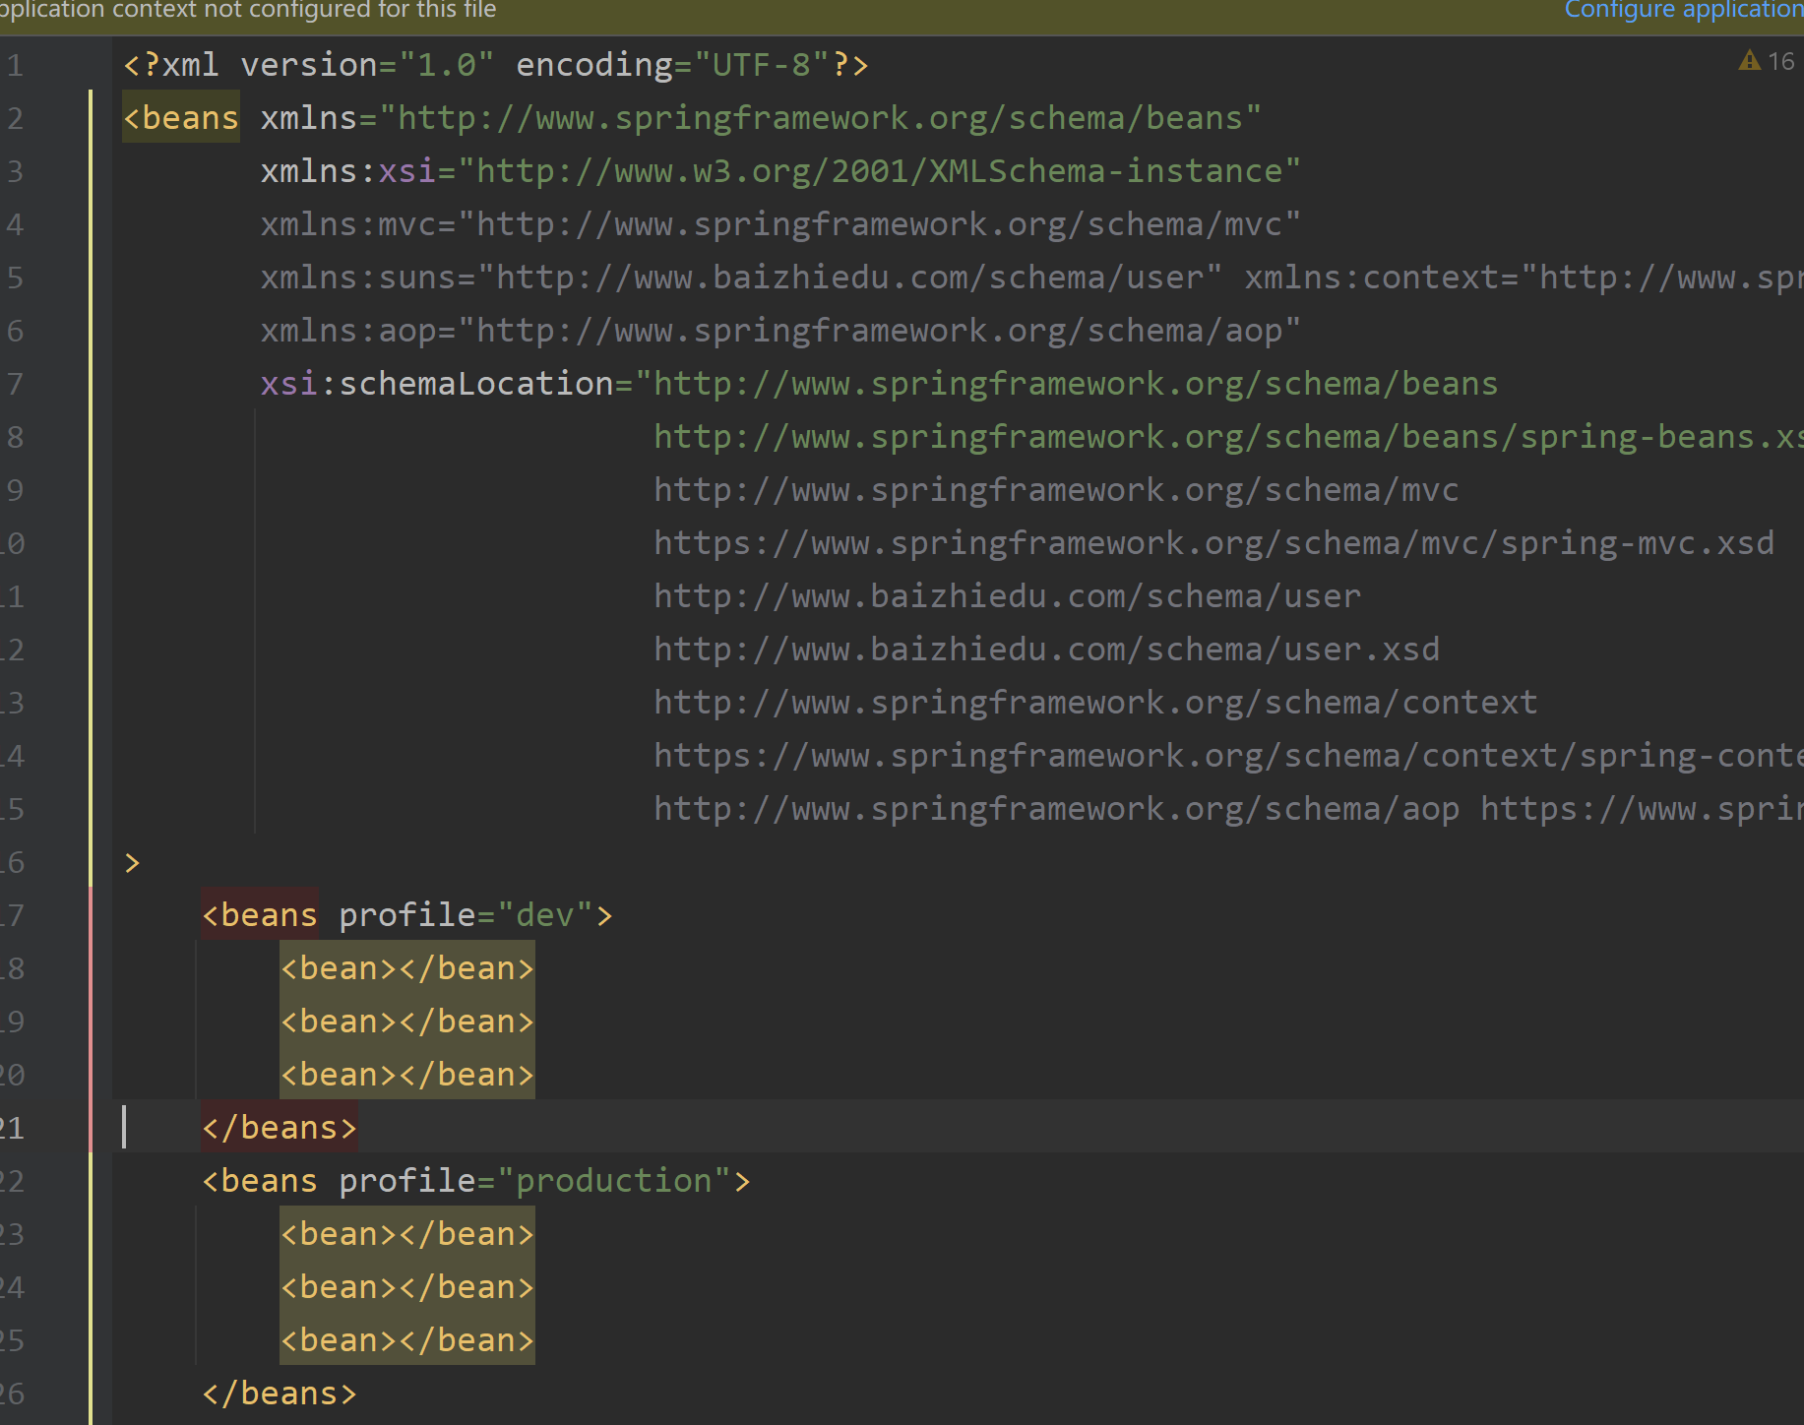The height and width of the screenshot is (1425, 1804).
Task: Click the first bean element under the dev profile
Action: (407, 968)
